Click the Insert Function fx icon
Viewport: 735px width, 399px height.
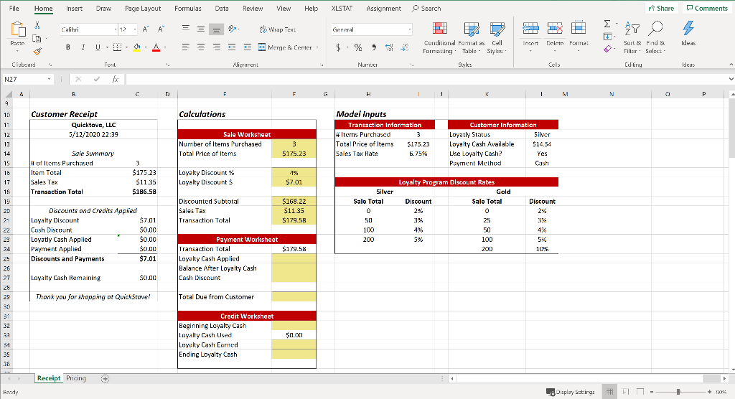[115, 79]
